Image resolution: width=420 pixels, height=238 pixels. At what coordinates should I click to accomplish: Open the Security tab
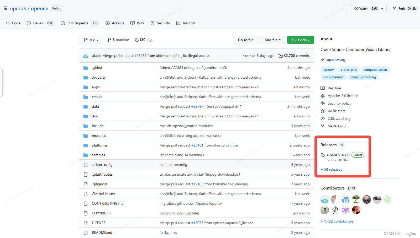click(x=160, y=23)
